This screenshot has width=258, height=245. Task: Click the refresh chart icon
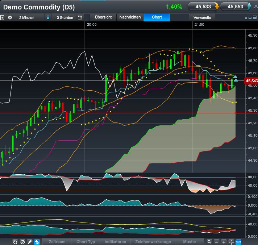coord(15,242)
